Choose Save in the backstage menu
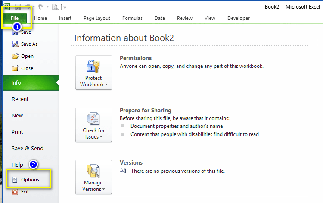The image size is (323, 203). [26, 32]
